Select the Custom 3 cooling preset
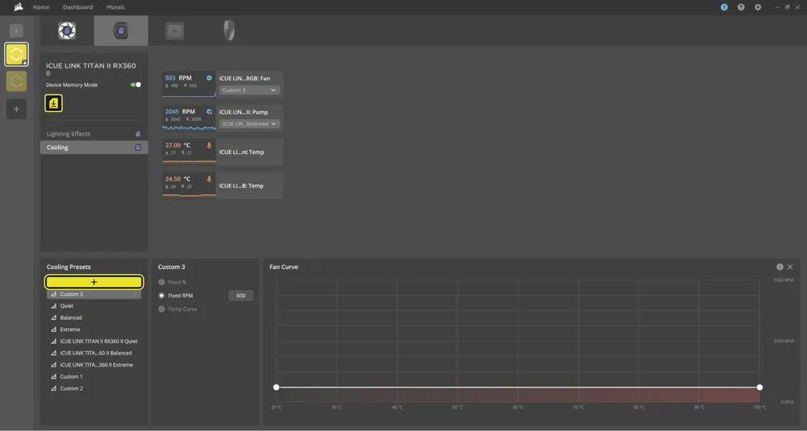This screenshot has height=431, width=807. coord(94,294)
